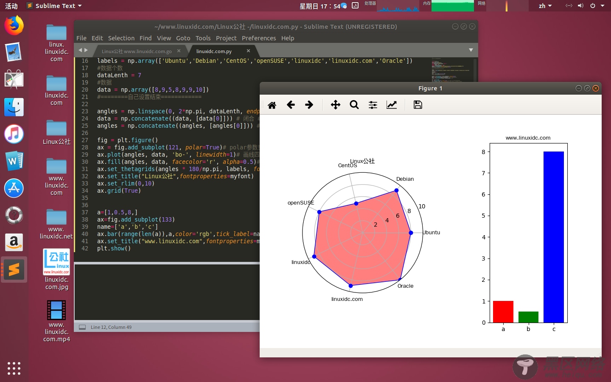The width and height of the screenshot is (611, 382).
Task: Click line 27 fig = plt.figure()
Action: click(x=127, y=140)
